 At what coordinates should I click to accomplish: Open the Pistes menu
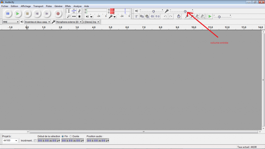tap(49, 6)
